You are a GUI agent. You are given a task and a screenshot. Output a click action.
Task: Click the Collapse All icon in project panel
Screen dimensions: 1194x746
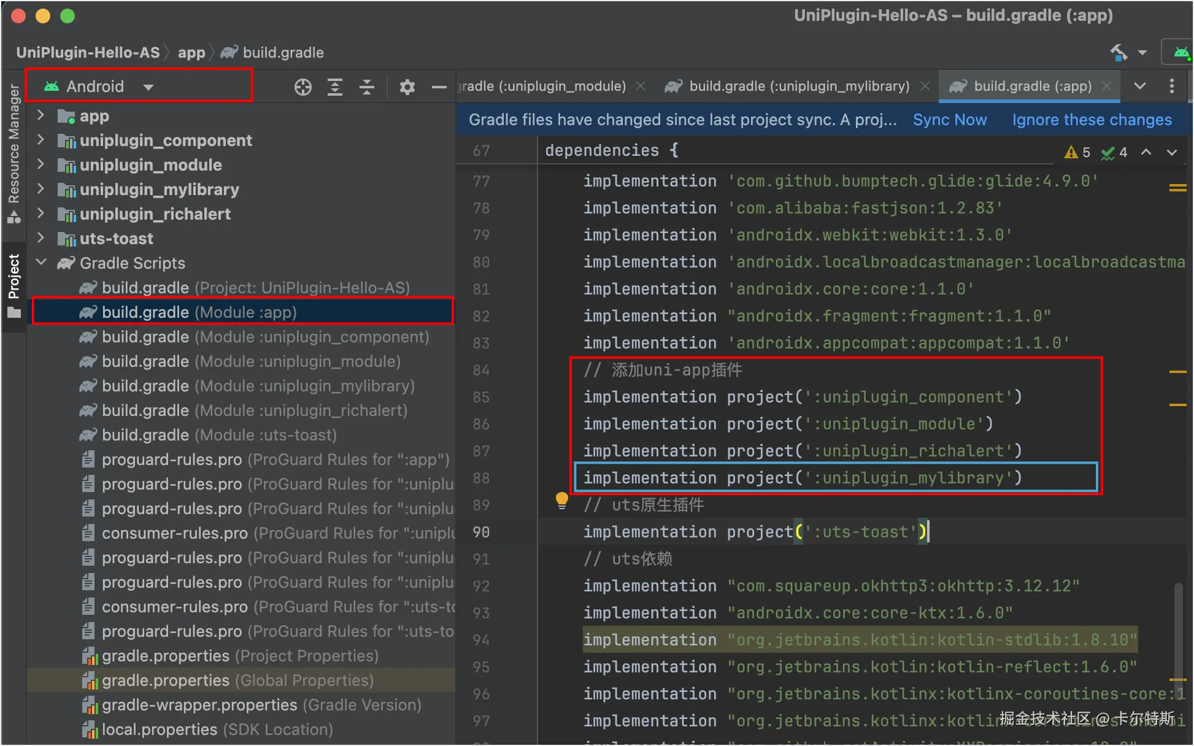click(x=367, y=87)
